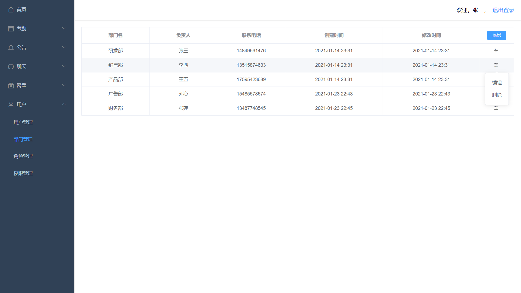Open the 角色管理 submenu item
The image size is (521, 293).
tap(23, 156)
